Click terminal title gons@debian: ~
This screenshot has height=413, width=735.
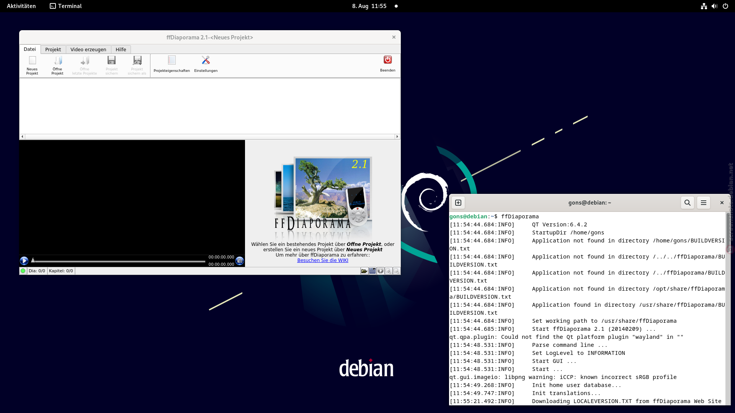(590, 203)
